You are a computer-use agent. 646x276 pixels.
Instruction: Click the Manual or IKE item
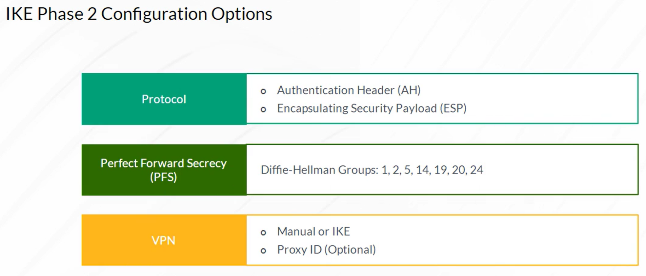coord(313,231)
